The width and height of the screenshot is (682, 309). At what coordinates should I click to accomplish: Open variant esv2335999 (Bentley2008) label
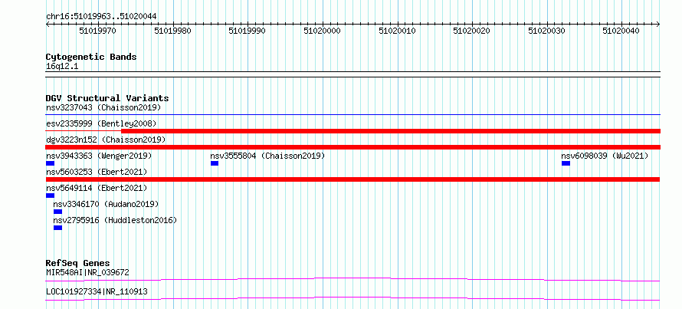[101, 123]
